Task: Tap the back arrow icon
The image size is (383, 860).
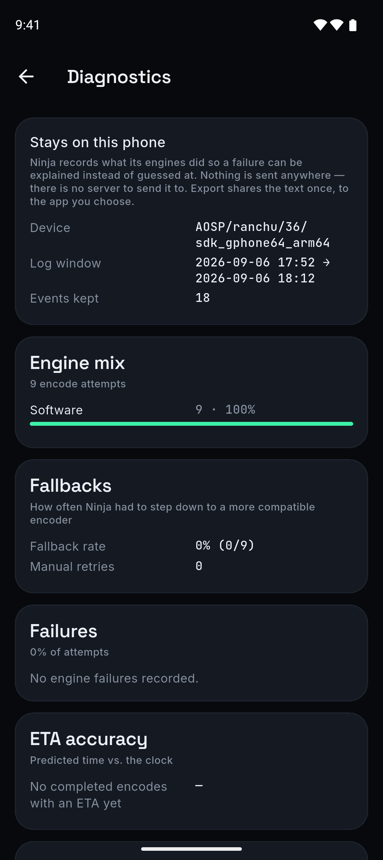Action: pyautogui.click(x=26, y=77)
